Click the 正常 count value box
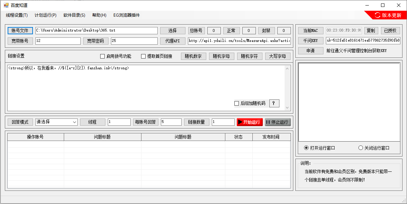 (249, 30)
